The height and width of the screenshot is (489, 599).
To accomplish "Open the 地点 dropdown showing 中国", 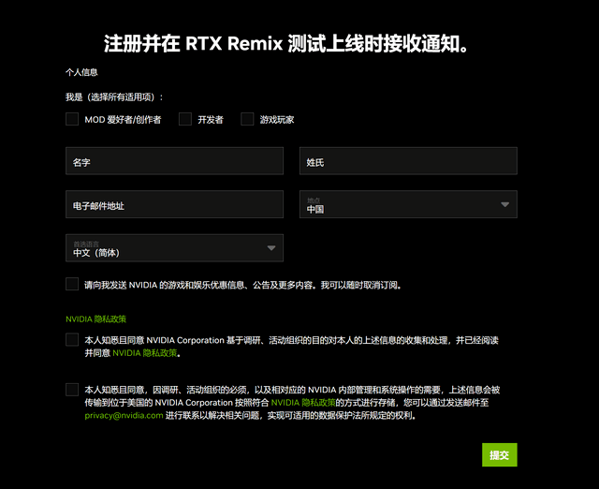I will tap(408, 204).
